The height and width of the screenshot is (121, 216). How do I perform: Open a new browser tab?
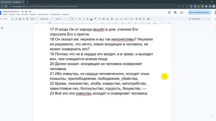click(x=27, y=2)
